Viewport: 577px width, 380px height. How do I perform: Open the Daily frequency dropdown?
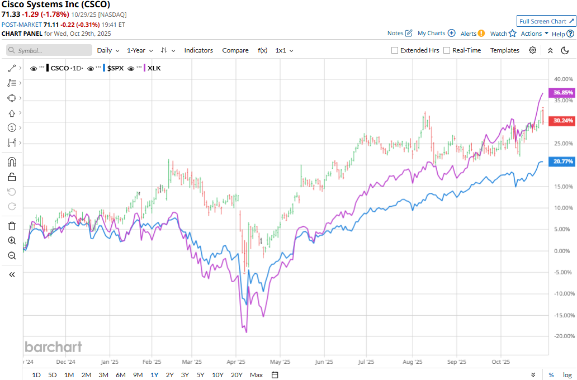108,50
